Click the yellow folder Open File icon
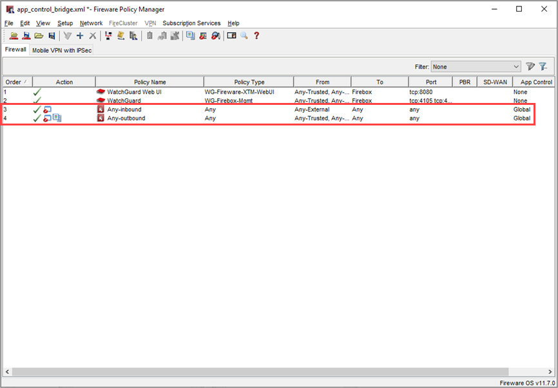The height and width of the screenshot is (388, 558). click(x=39, y=36)
